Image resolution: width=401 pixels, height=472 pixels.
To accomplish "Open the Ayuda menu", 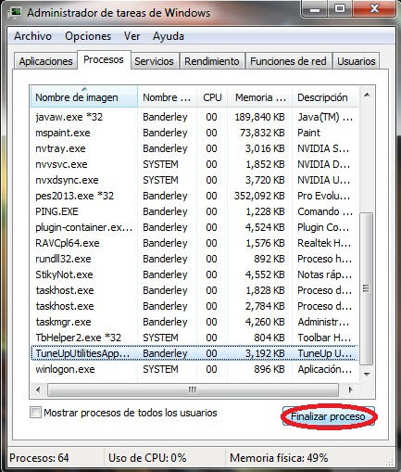I will (169, 36).
